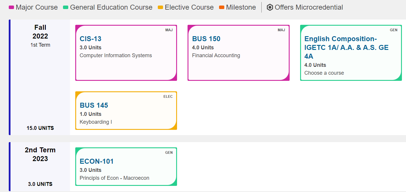Click the MAJ tag on CIS-13 card

point(169,30)
